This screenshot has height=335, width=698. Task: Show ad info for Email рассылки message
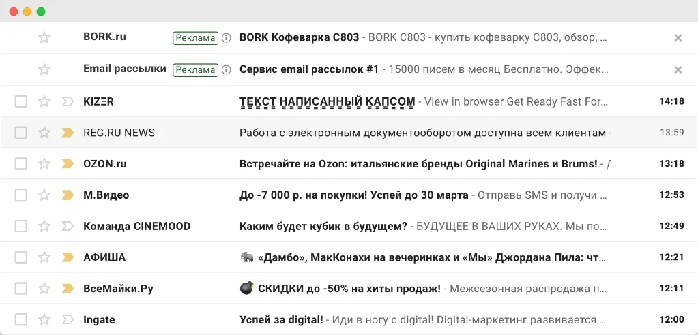click(227, 69)
